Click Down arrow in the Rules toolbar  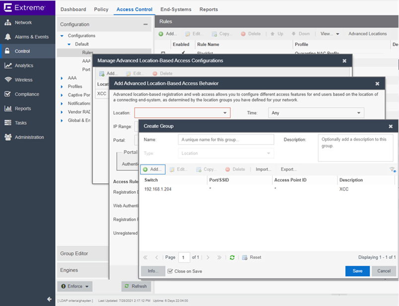pyautogui.click(x=301, y=34)
